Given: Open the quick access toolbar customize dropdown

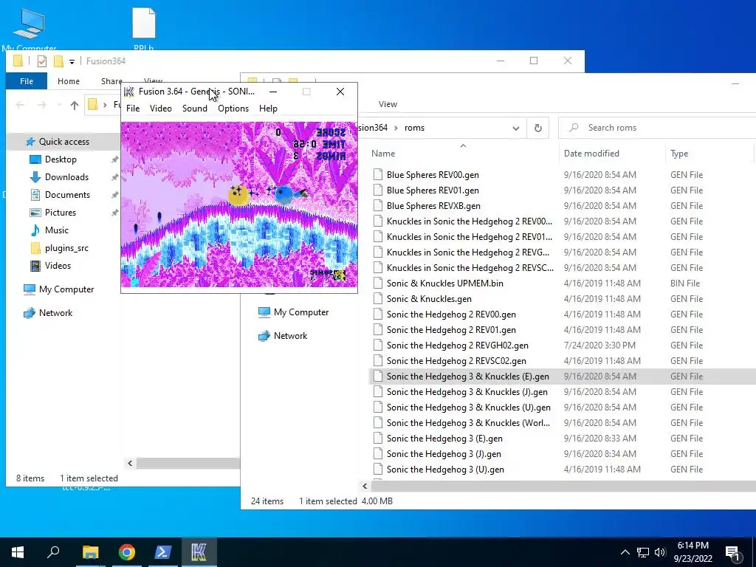Looking at the screenshot, I should click(72, 62).
